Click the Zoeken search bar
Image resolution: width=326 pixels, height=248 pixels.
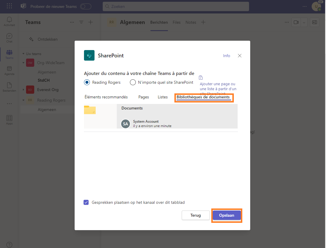point(176,6)
